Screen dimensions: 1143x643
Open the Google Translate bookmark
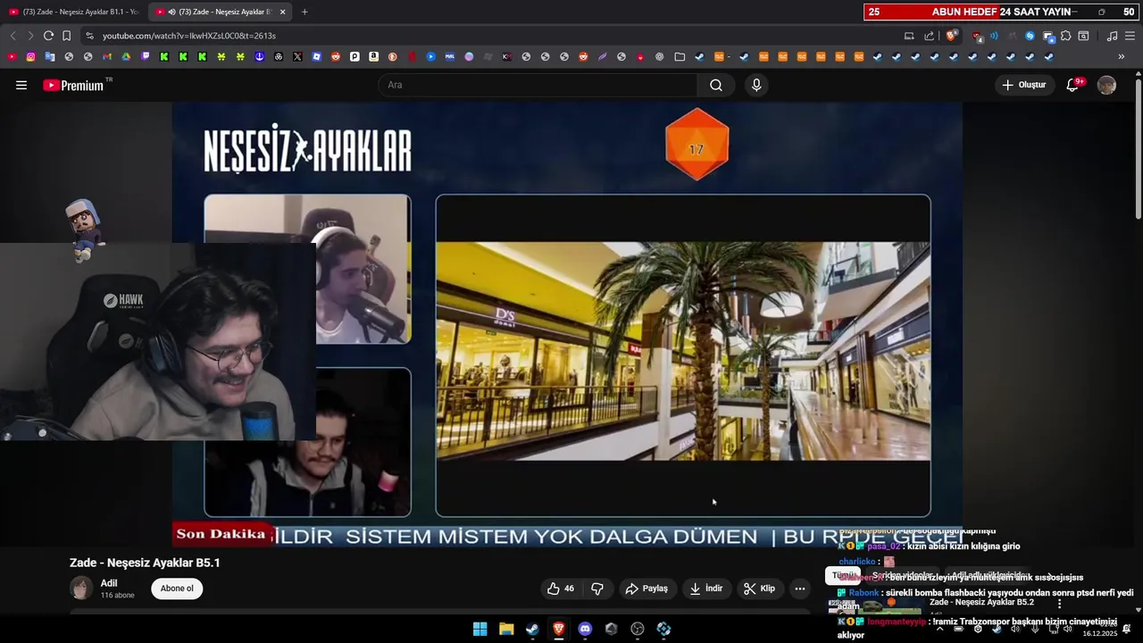click(x=50, y=56)
